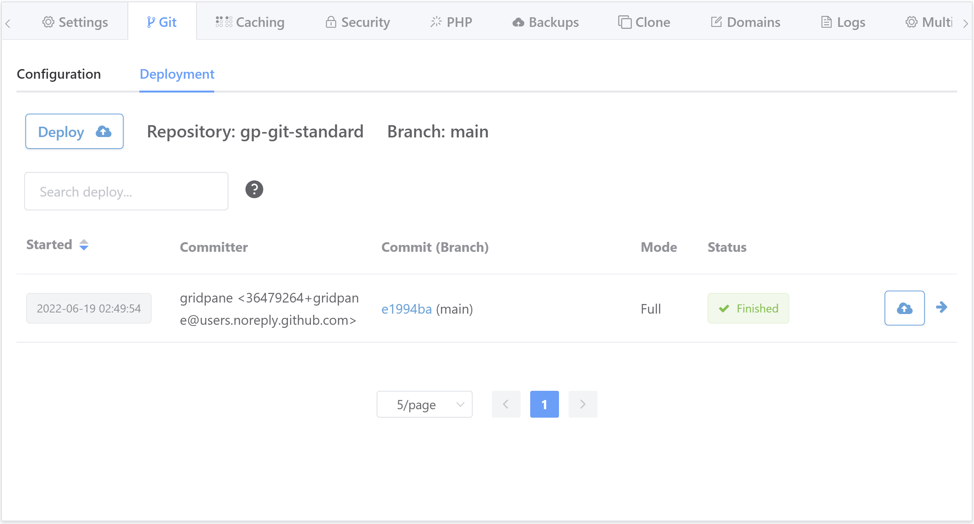Viewport: 974px width, 524px height.
Task: Click inside the Search deploy field
Action: [126, 191]
